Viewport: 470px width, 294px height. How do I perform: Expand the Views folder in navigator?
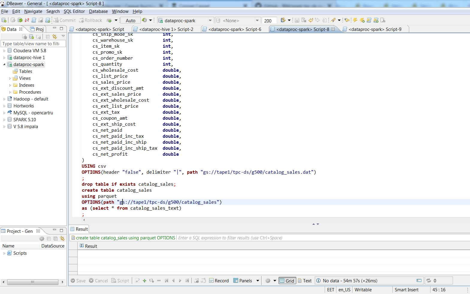(10, 78)
